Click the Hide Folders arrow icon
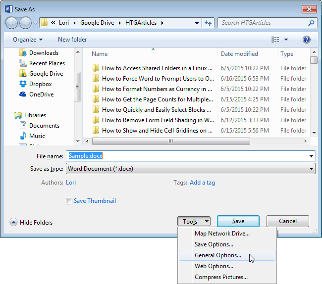 pyautogui.click(x=13, y=222)
